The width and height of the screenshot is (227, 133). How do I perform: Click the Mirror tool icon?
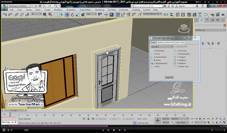click(166, 15)
